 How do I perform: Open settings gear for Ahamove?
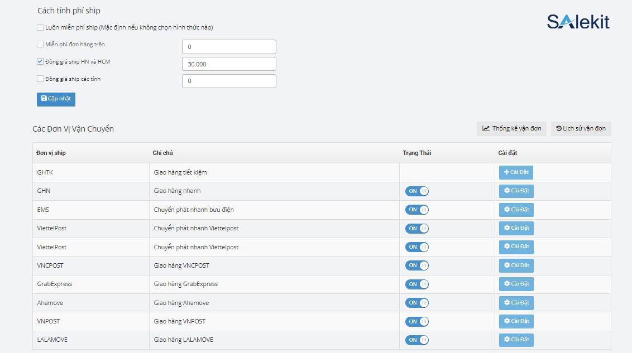point(516,303)
